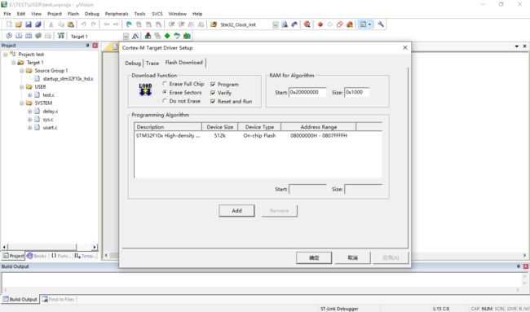This screenshot has width=530, height=312.
Task: Click the 取消 (Cancel) button
Action: point(352,257)
